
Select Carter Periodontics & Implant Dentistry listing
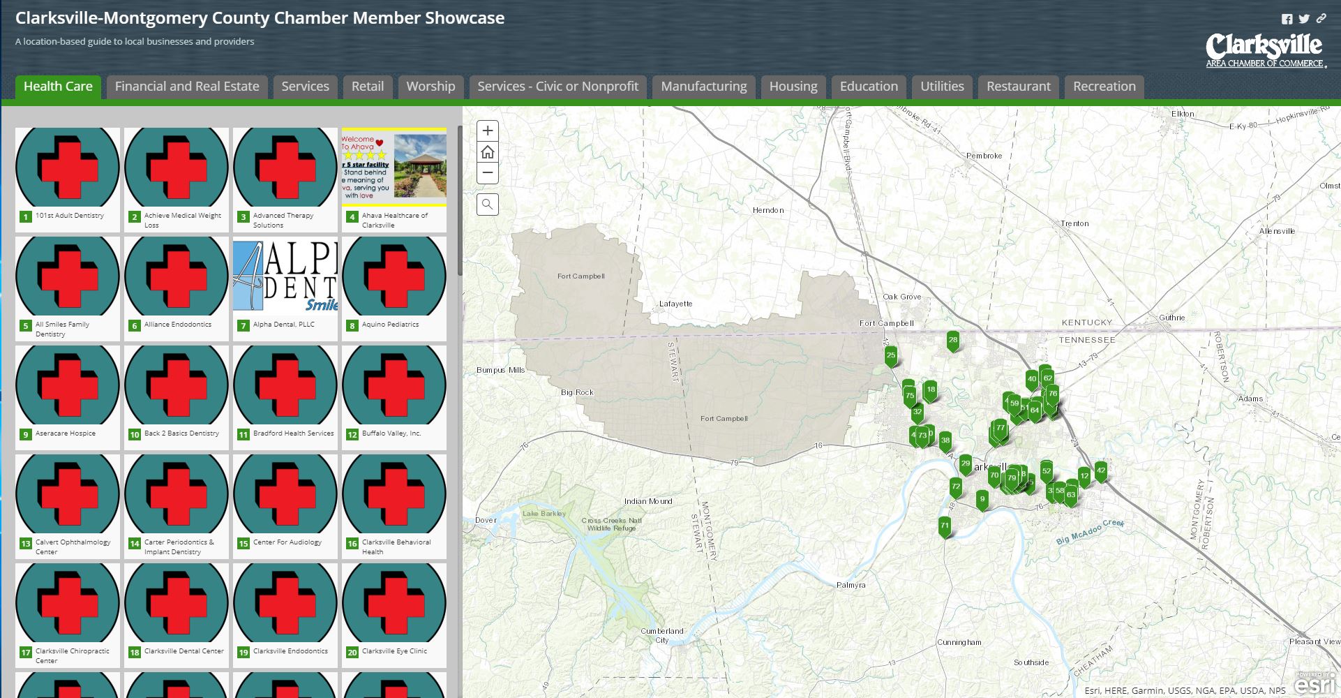tap(177, 507)
